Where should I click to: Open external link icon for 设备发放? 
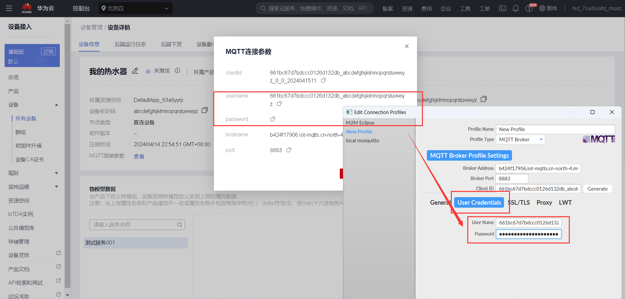tap(58, 253)
